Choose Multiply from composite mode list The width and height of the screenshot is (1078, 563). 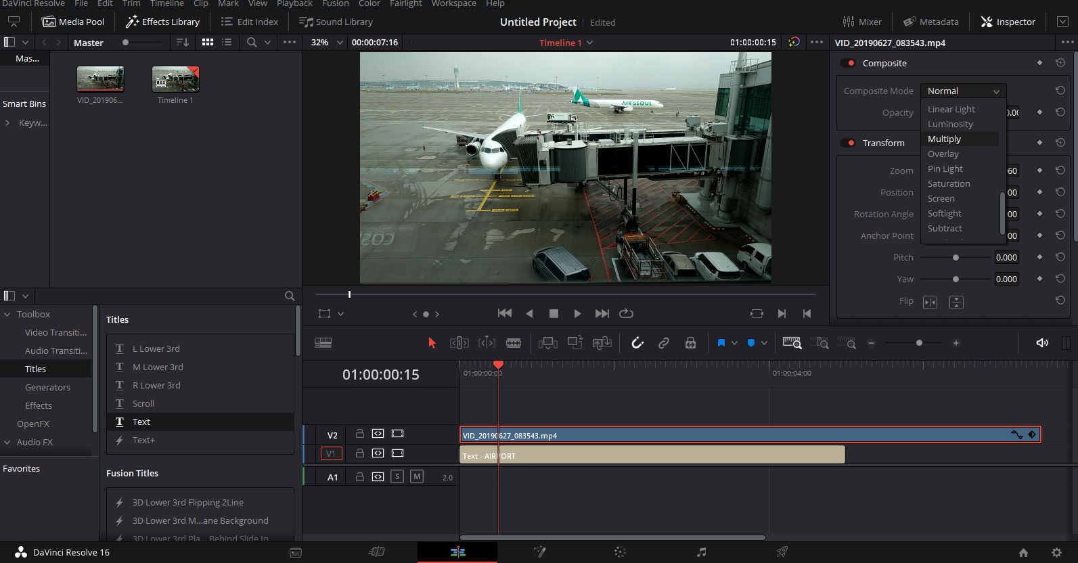pyautogui.click(x=945, y=139)
